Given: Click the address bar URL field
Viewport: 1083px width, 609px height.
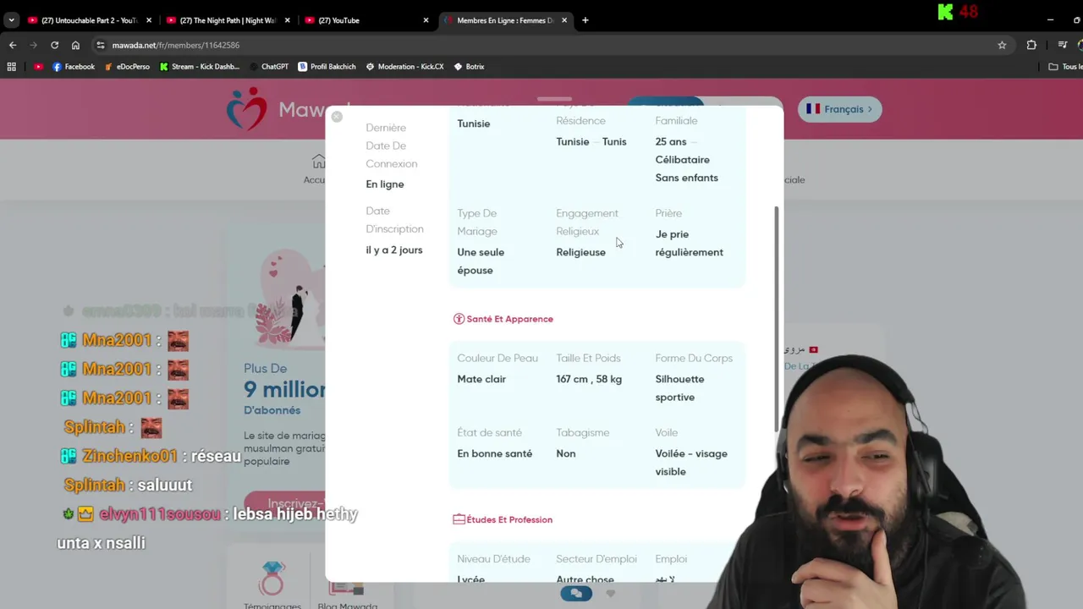Looking at the screenshot, I should 541,45.
